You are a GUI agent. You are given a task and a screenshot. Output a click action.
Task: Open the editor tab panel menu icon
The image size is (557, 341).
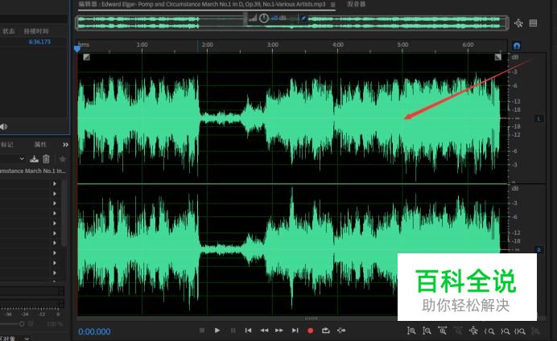(x=333, y=4)
